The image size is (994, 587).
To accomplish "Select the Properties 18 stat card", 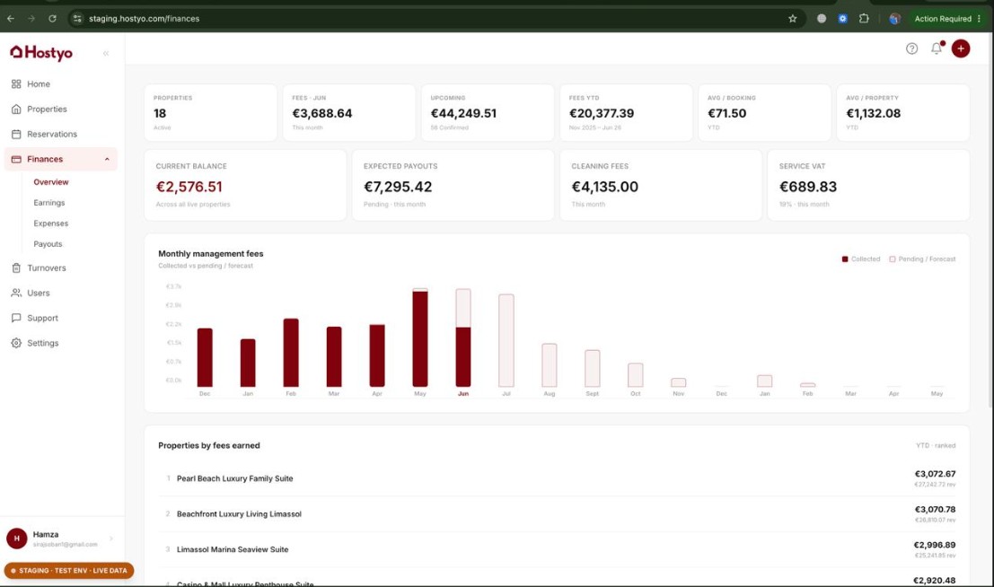I will click(x=210, y=113).
